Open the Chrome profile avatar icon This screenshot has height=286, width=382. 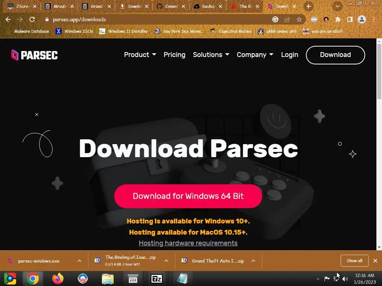coord(362,19)
